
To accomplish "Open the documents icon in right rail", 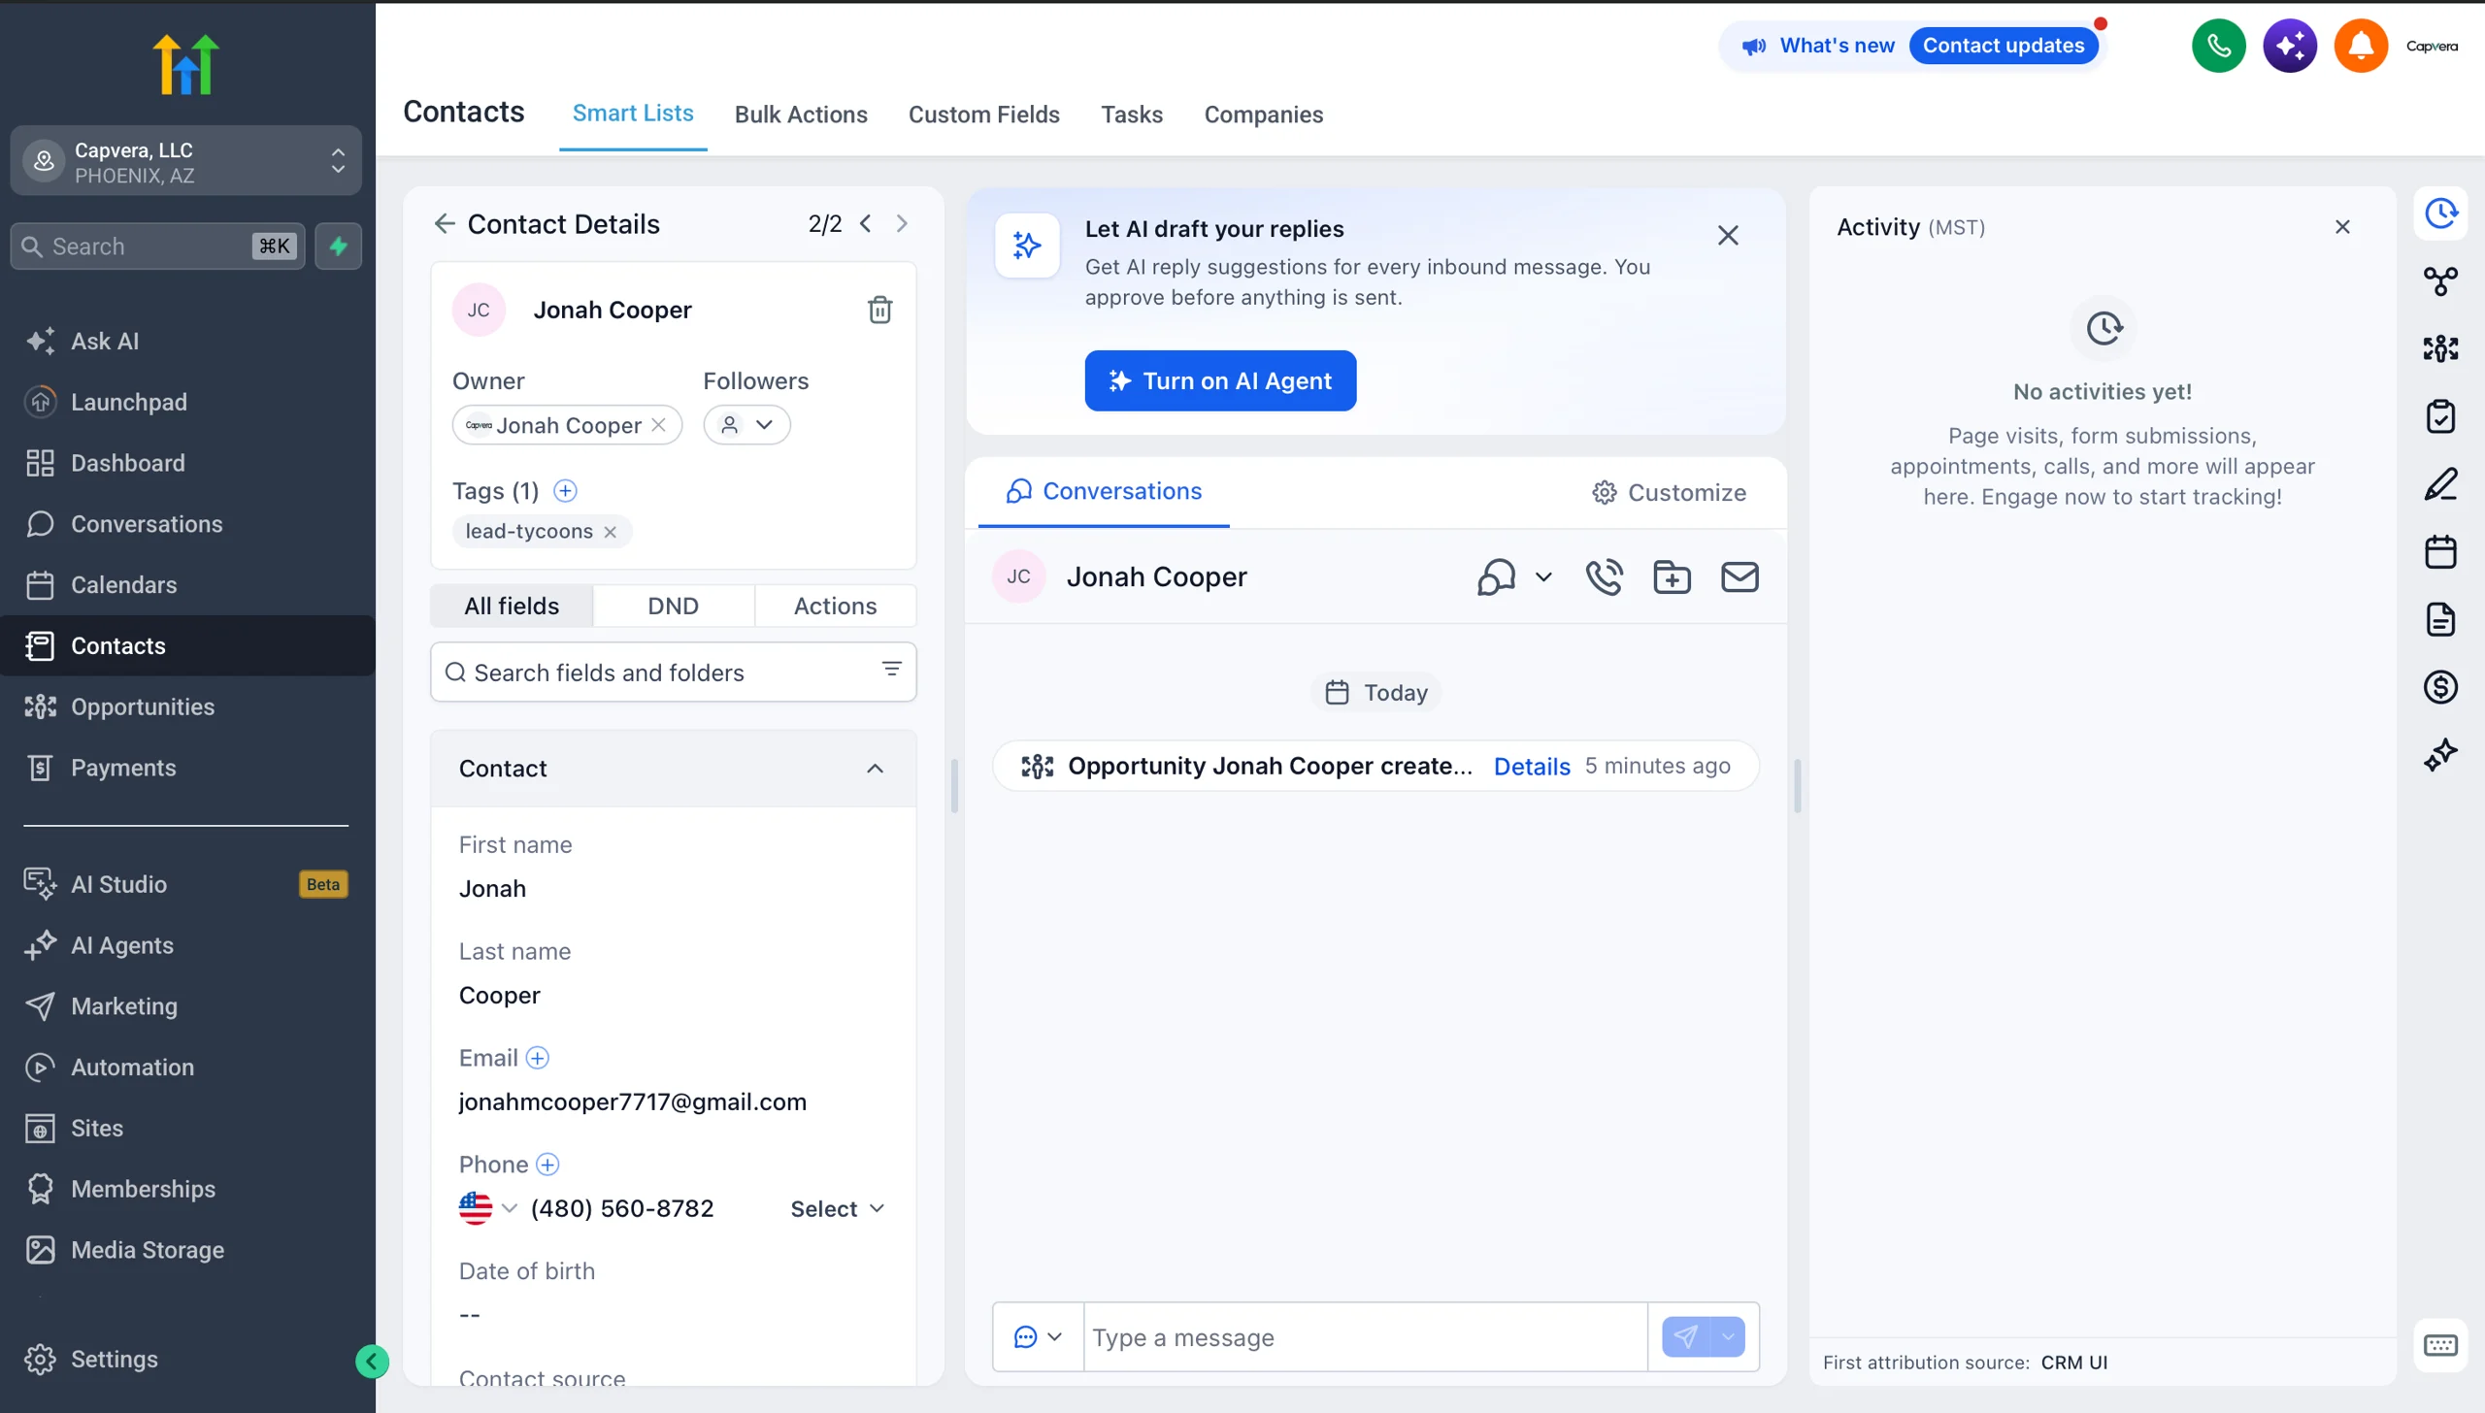I will [x=2440, y=619].
